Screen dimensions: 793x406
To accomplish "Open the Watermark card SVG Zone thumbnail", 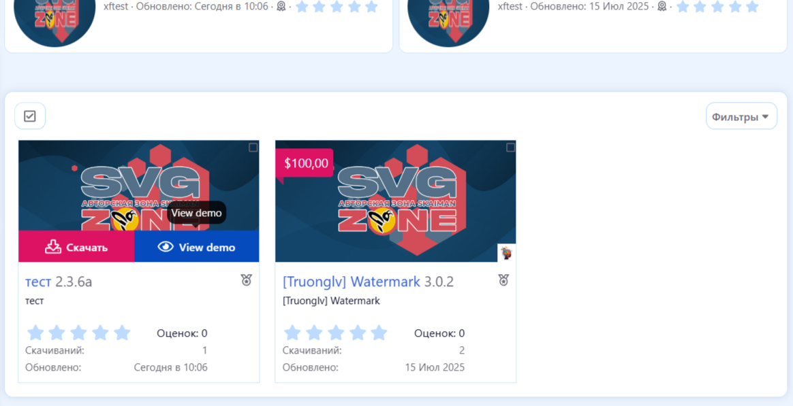I will click(x=396, y=201).
